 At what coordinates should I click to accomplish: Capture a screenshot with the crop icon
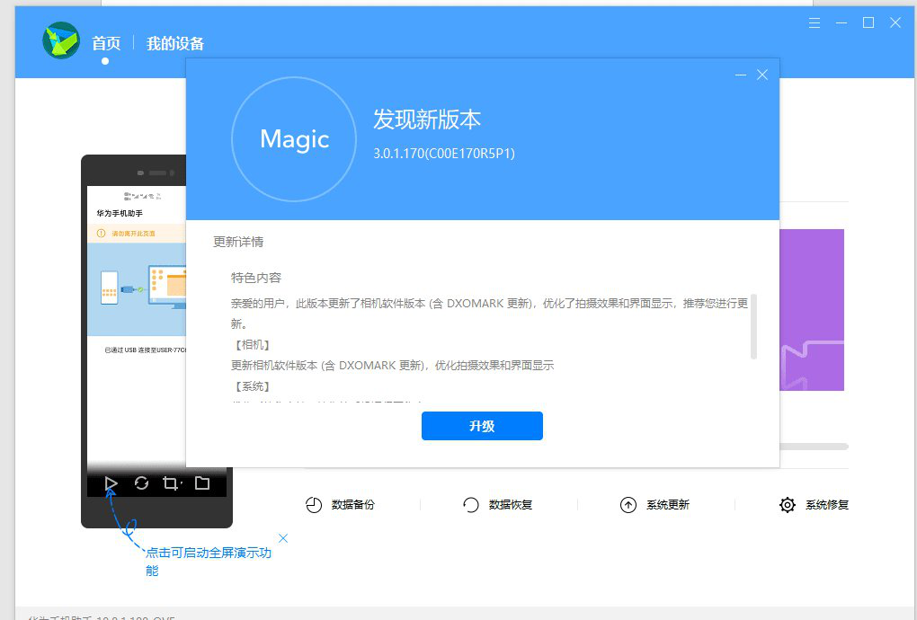tap(170, 483)
